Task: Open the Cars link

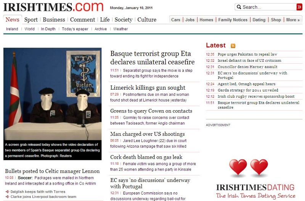Action: pos(176,20)
